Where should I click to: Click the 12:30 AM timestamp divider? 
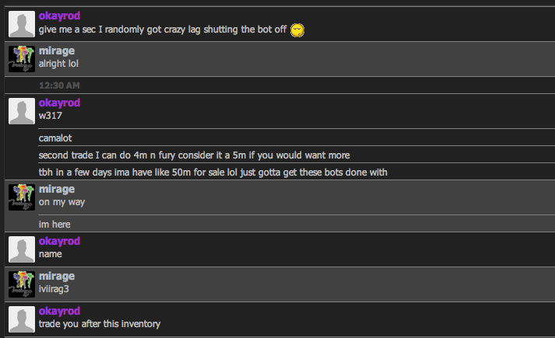pos(59,85)
